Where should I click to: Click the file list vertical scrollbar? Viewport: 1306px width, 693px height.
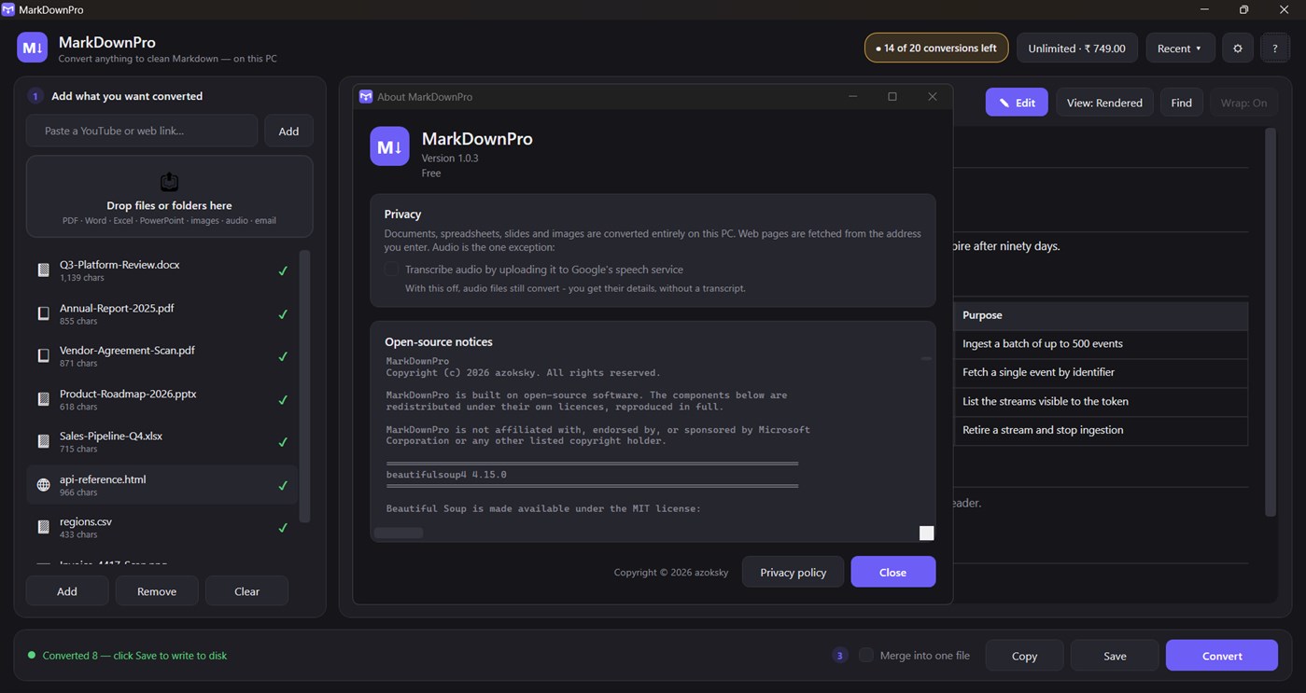coord(304,386)
